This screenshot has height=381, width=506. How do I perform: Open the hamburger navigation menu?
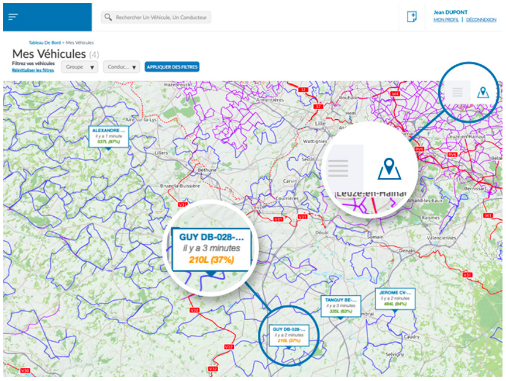[x=13, y=17]
